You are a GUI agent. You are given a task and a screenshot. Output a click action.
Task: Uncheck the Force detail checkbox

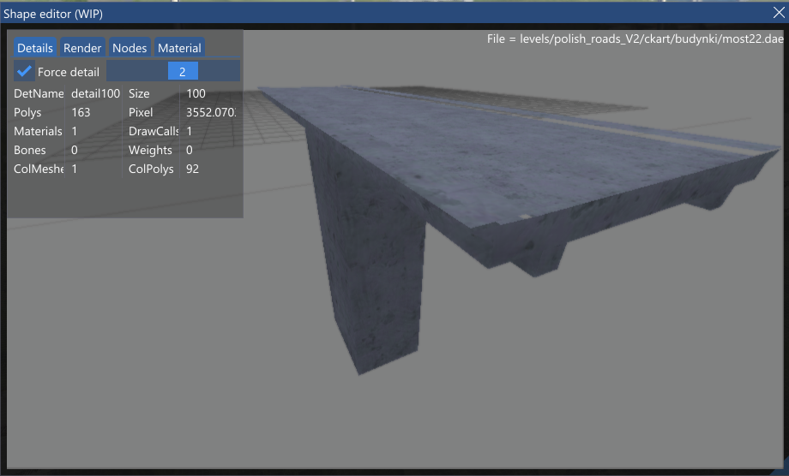tap(24, 71)
